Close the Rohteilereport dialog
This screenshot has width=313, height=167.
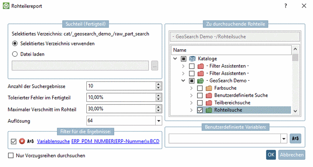pos(304,6)
